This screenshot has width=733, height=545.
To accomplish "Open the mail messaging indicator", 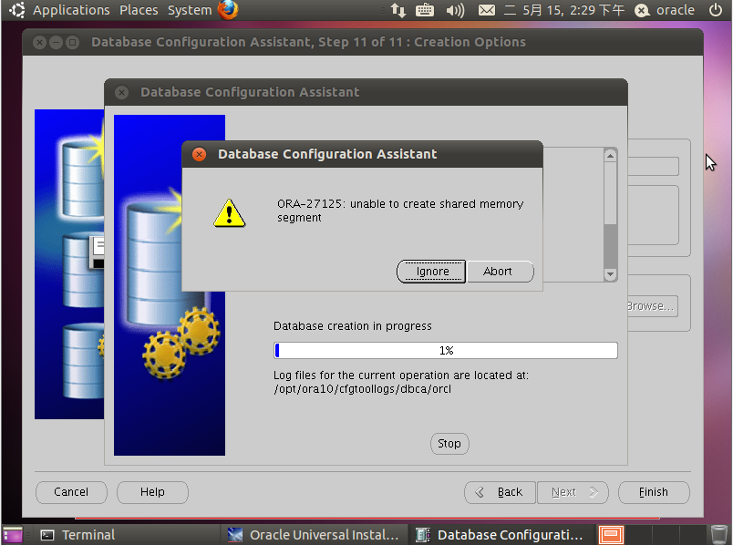I will [x=487, y=10].
